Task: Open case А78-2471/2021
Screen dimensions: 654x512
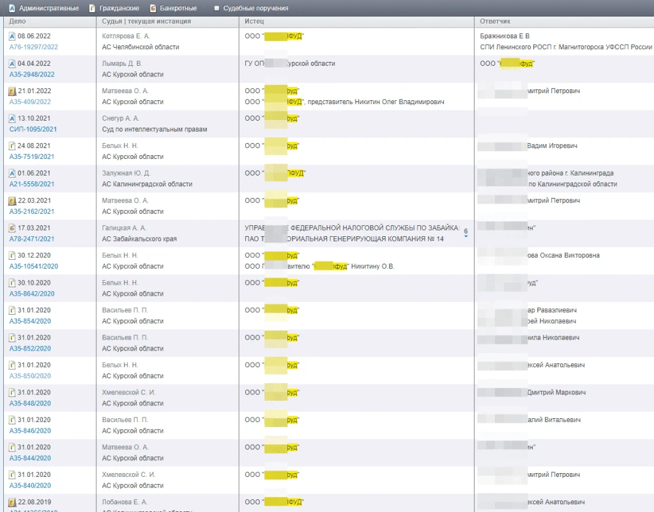Action: [32, 239]
